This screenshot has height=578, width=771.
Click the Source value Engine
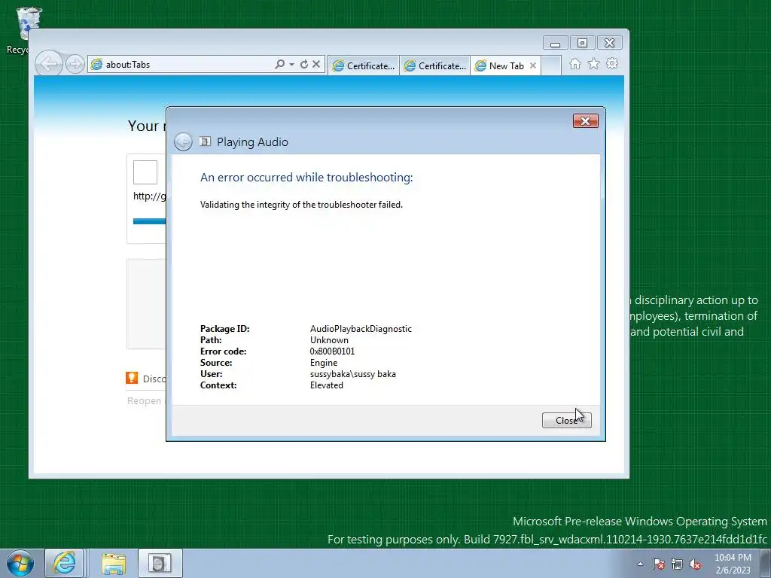tap(324, 363)
